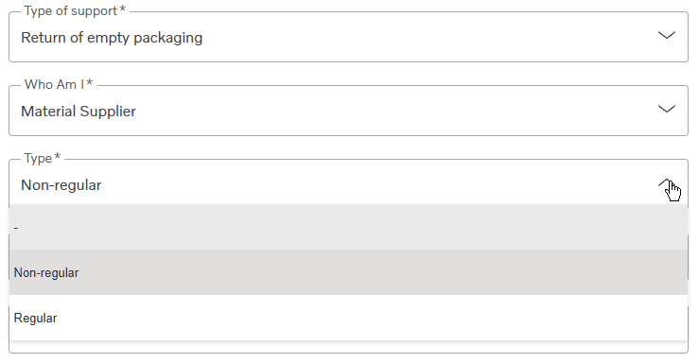This screenshot has width=699, height=363.
Task: Click the Material Supplier selected value
Action: pyautogui.click(x=79, y=112)
